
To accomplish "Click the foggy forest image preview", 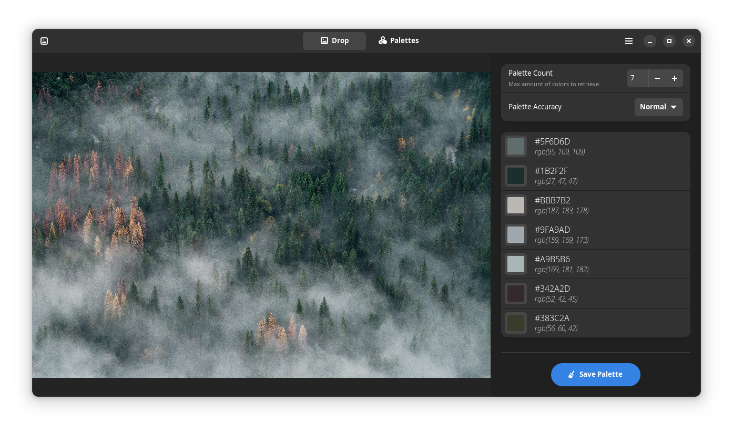I will (x=261, y=225).
